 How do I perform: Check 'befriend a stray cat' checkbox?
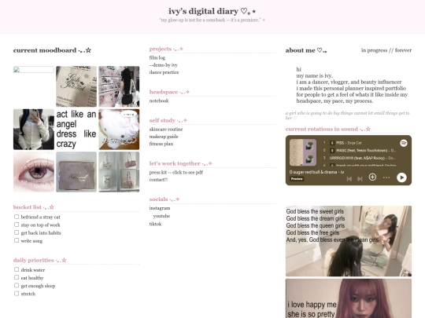click(x=17, y=217)
